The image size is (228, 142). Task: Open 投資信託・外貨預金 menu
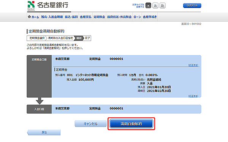pos(119,17)
